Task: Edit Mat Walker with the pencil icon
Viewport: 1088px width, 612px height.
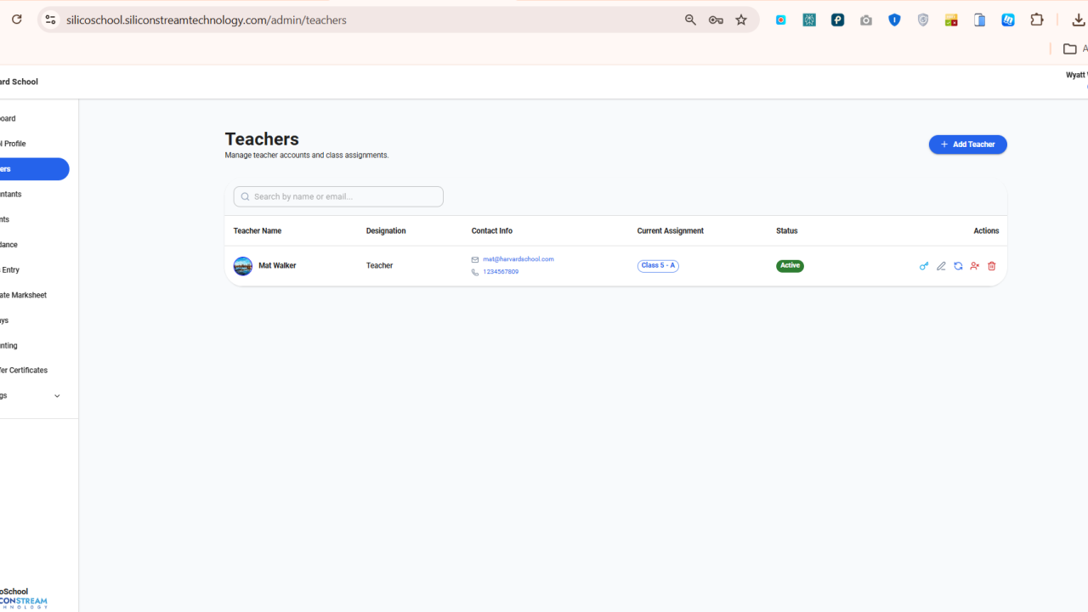Action: pyautogui.click(x=941, y=266)
